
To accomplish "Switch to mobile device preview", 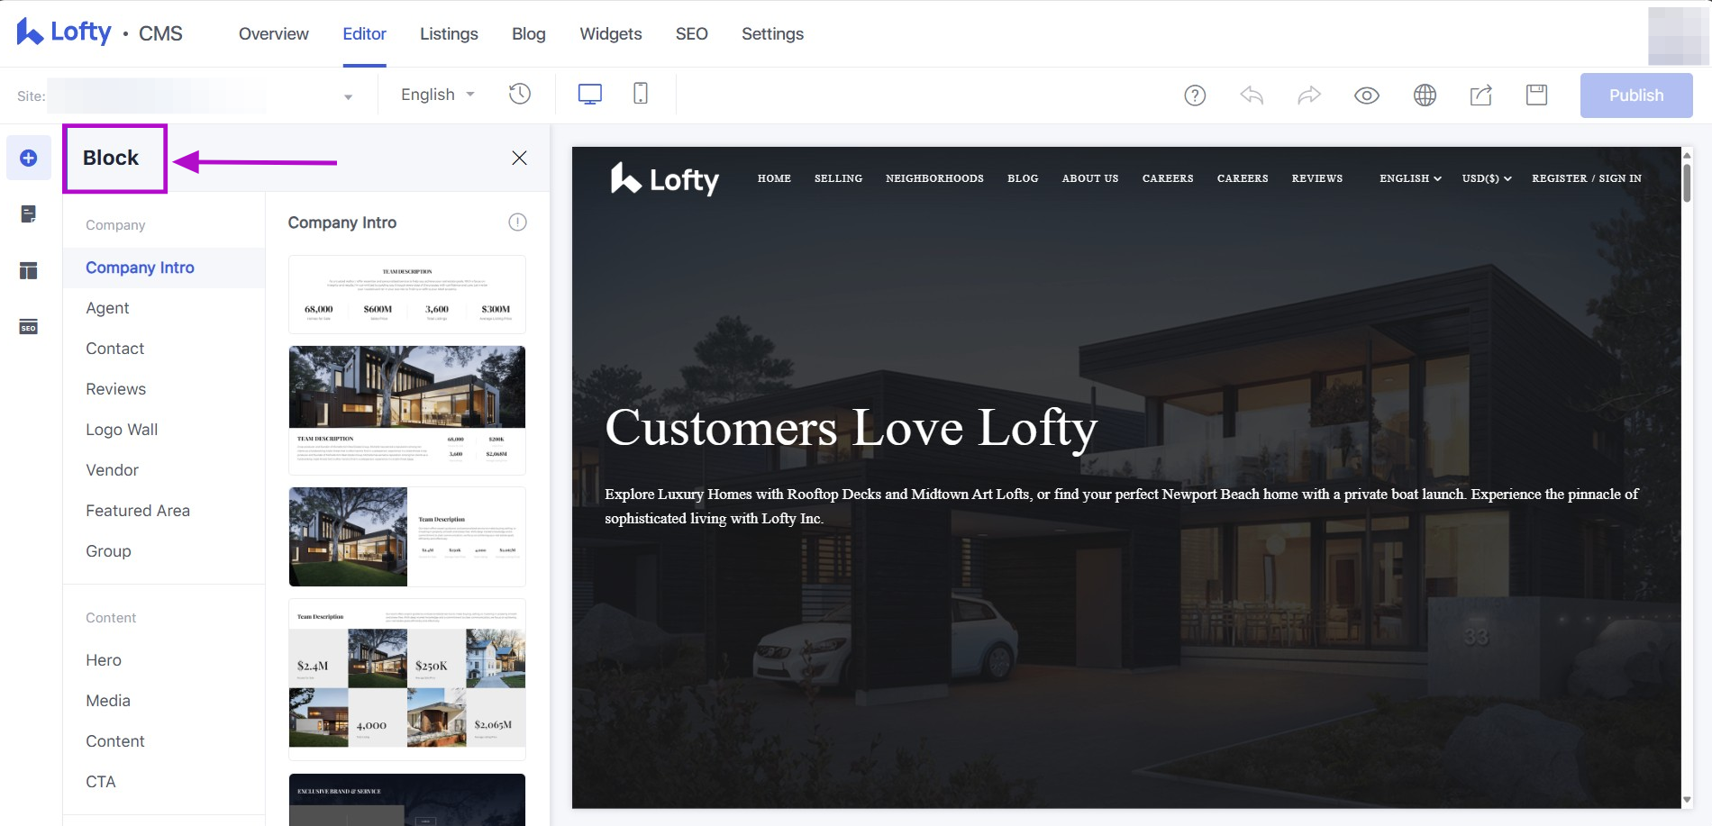I will pos(641,94).
